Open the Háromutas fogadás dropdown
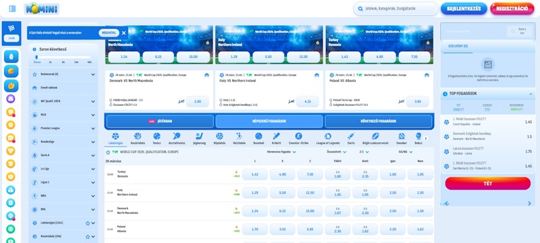 pyautogui.click(x=281, y=152)
